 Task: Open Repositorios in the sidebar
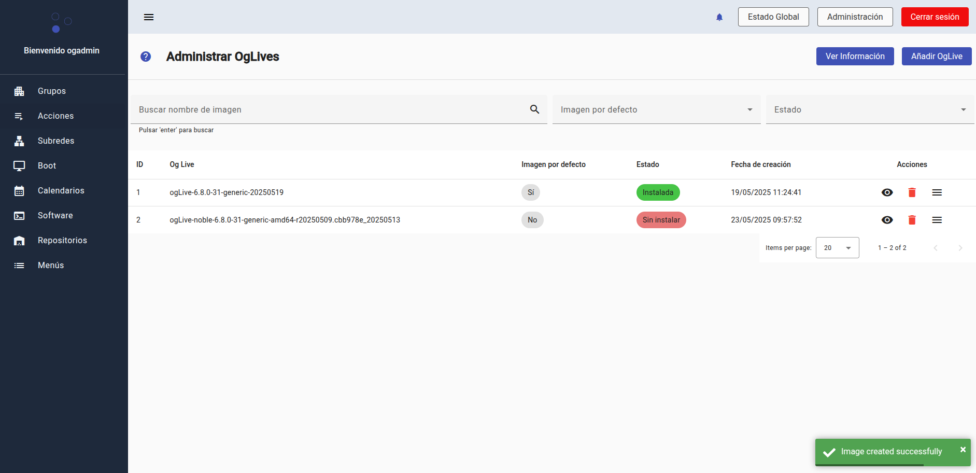pos(62,240)
